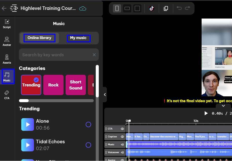Play the video in timeline
This screenshot has height=161, width=232.
(206, 113)
